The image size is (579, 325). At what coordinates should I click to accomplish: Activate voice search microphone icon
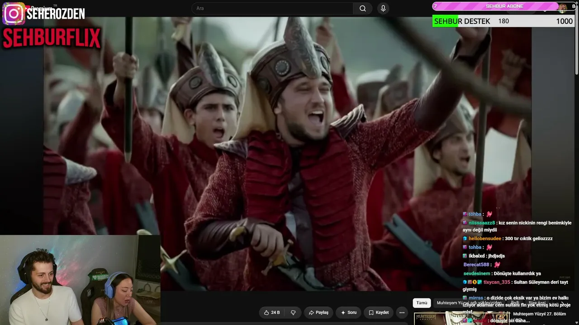[383, 9]
